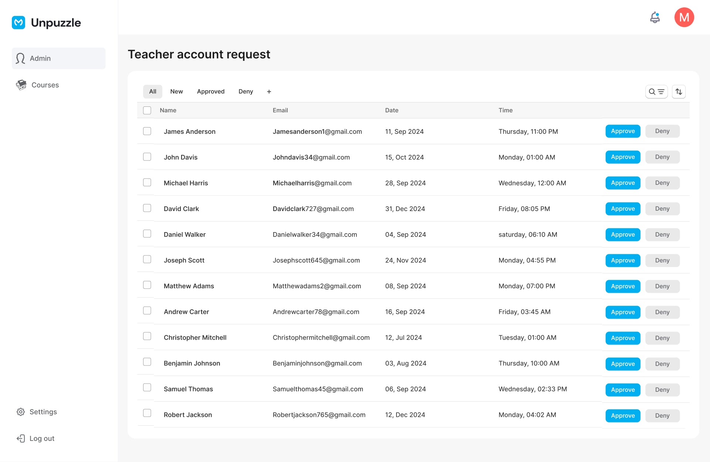Image resolution: width=710 pixels, height=462 pixels.
Task: Switch to the Approved tab
Action: coord(210,92)
